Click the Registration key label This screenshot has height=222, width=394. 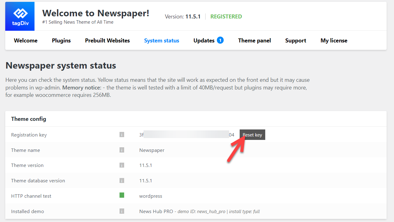pos(29,135)
